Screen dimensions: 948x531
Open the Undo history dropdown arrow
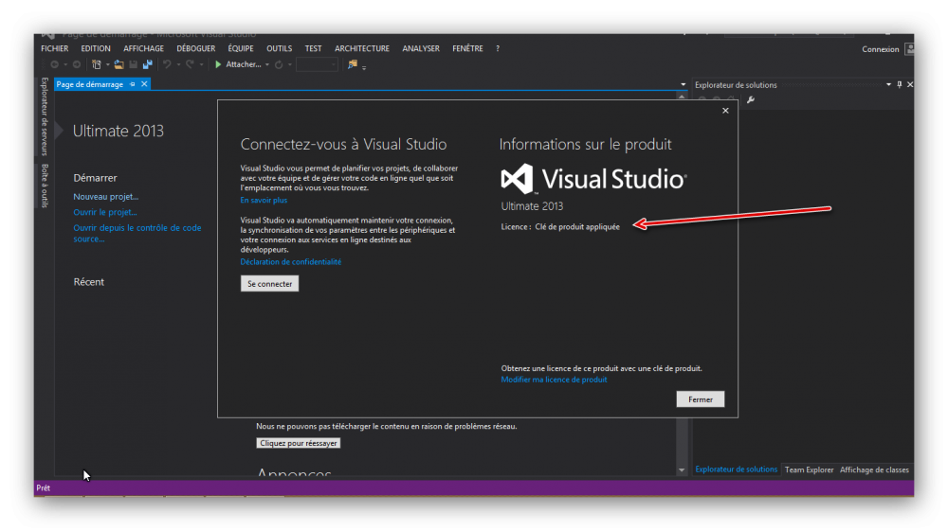point(178,64)
